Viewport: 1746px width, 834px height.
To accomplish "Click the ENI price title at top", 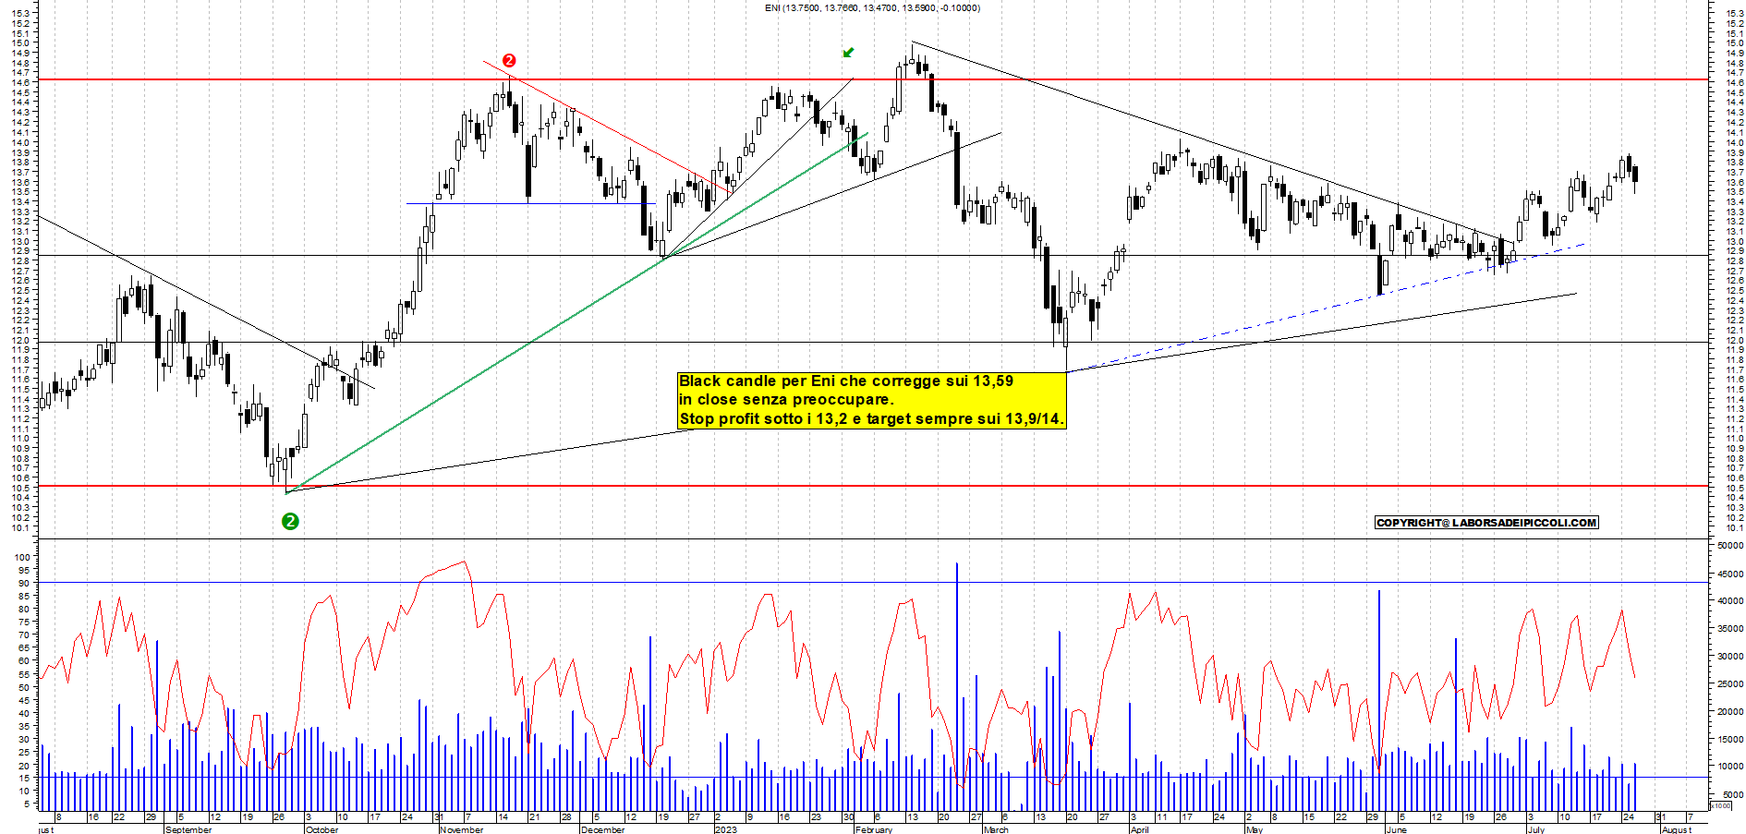I will point(872,8).
